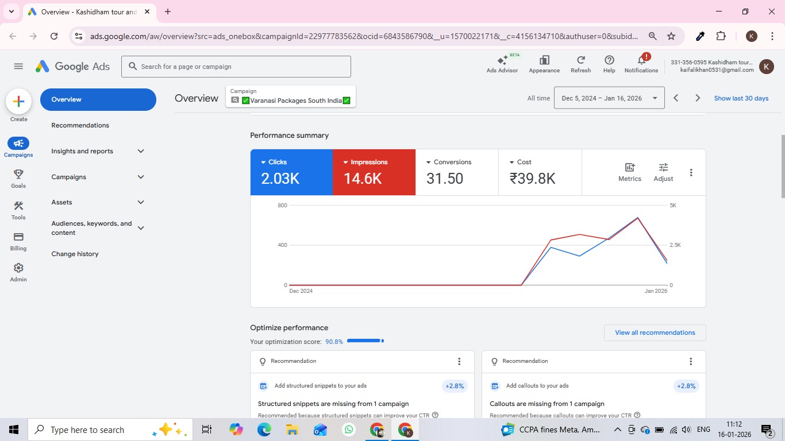Image resolution: width=785 pixels, height=441 pixels.
Task: Click Show last 30 days link
Action: coord(741,98)
